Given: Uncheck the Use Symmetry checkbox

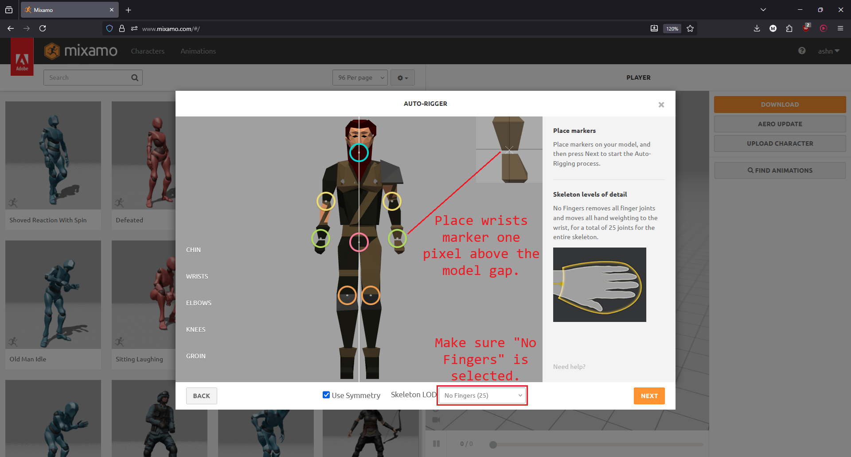Looking at the screenshot, I should (x=326, y=395).
